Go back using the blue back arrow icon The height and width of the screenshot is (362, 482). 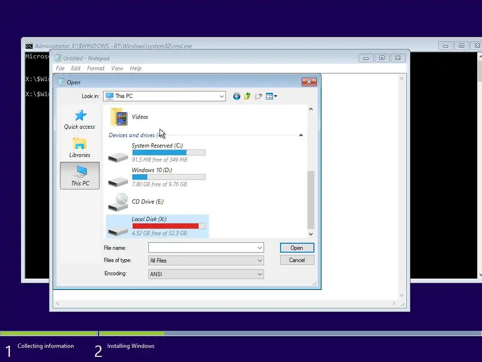(236, 96)
